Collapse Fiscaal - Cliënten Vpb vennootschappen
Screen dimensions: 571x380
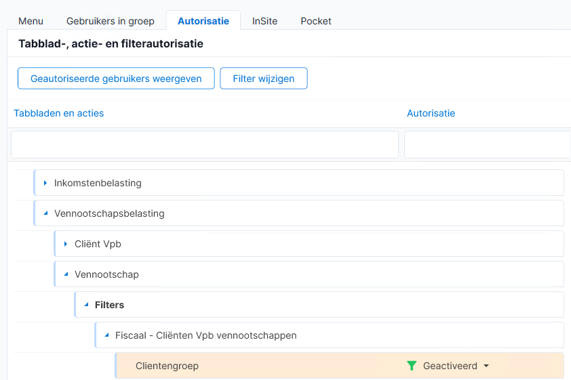coord(106,335)
